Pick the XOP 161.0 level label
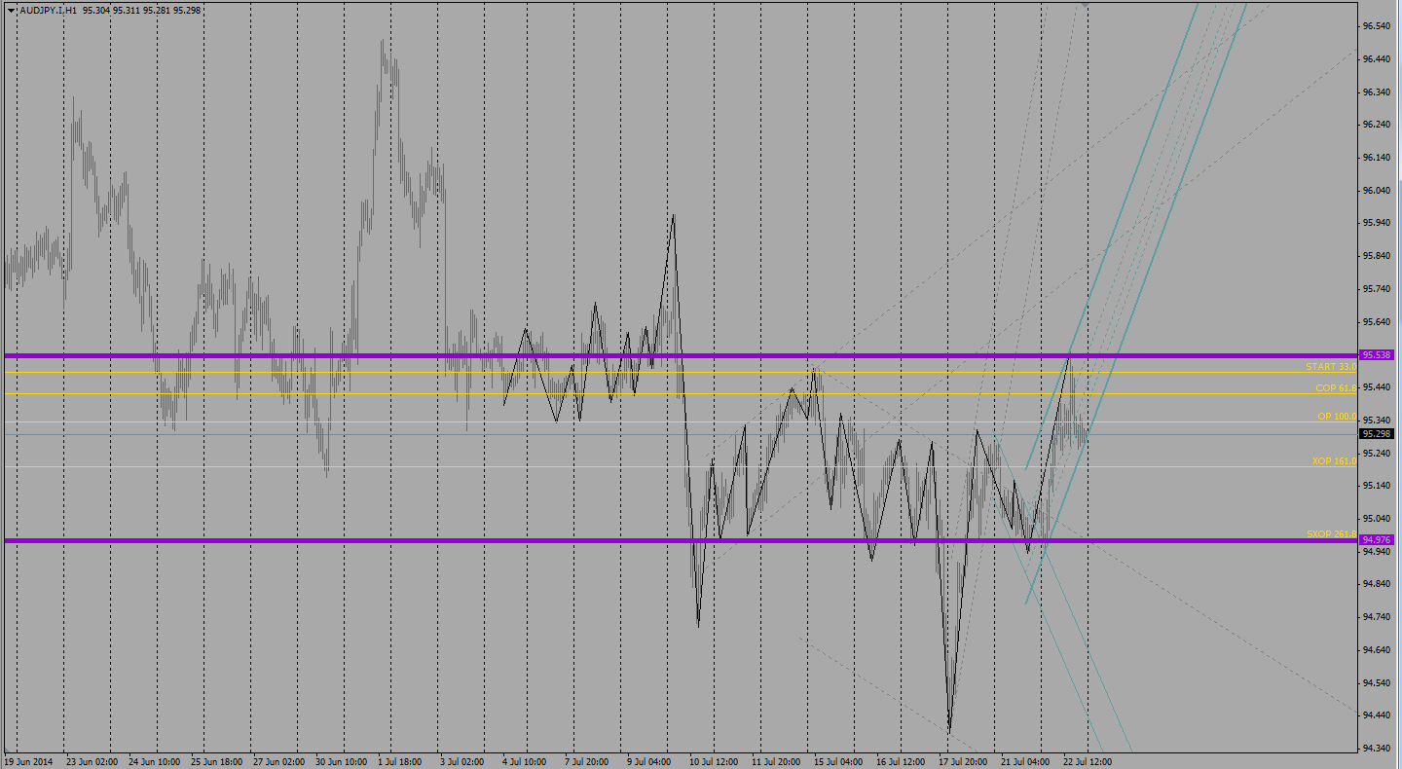The width and height of the screenshot is (1402, 769). tap(1333, 461)
